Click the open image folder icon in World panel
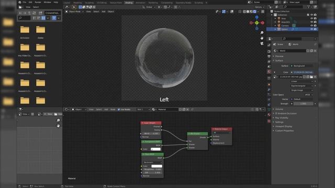The width and height of the screenshot is (335, 188). [x=311, y=77]
